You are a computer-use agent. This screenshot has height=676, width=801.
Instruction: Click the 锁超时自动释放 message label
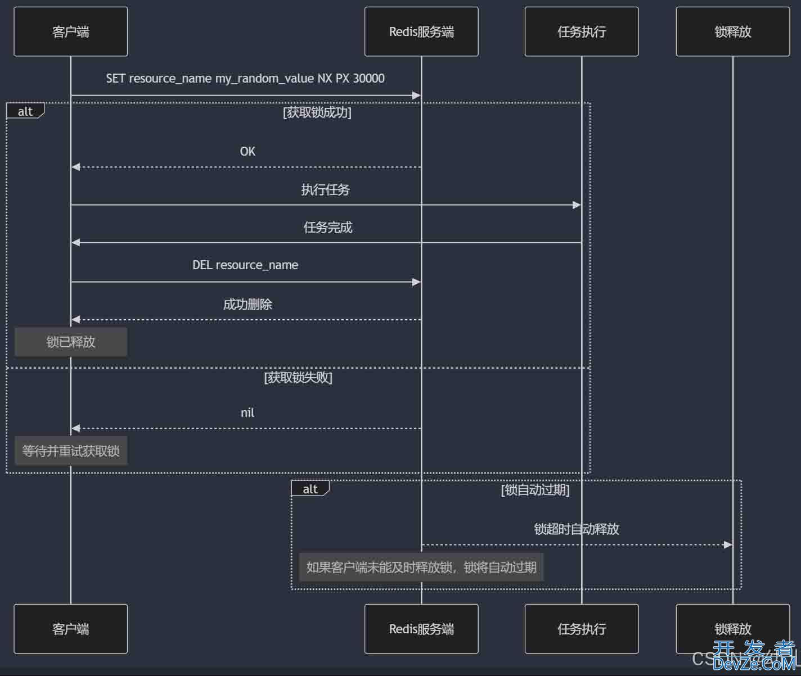577,529
